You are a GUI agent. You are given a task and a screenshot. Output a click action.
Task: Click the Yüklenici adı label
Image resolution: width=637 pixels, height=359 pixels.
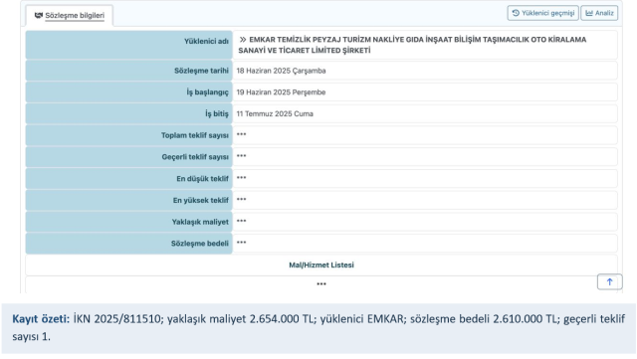click(x=206, y=42)
